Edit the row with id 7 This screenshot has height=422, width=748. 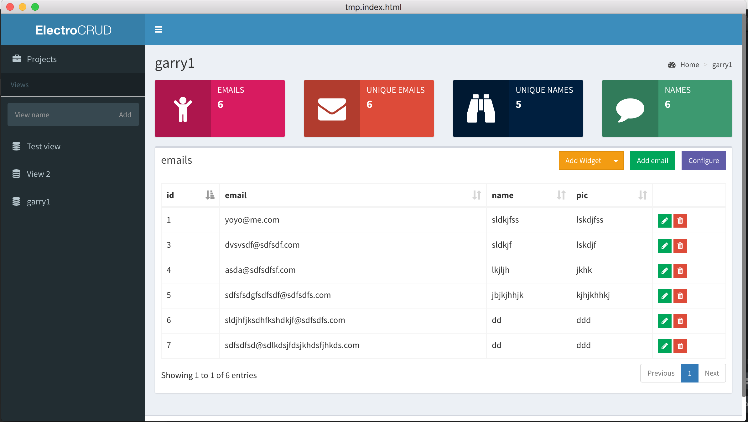click(664, 346)
